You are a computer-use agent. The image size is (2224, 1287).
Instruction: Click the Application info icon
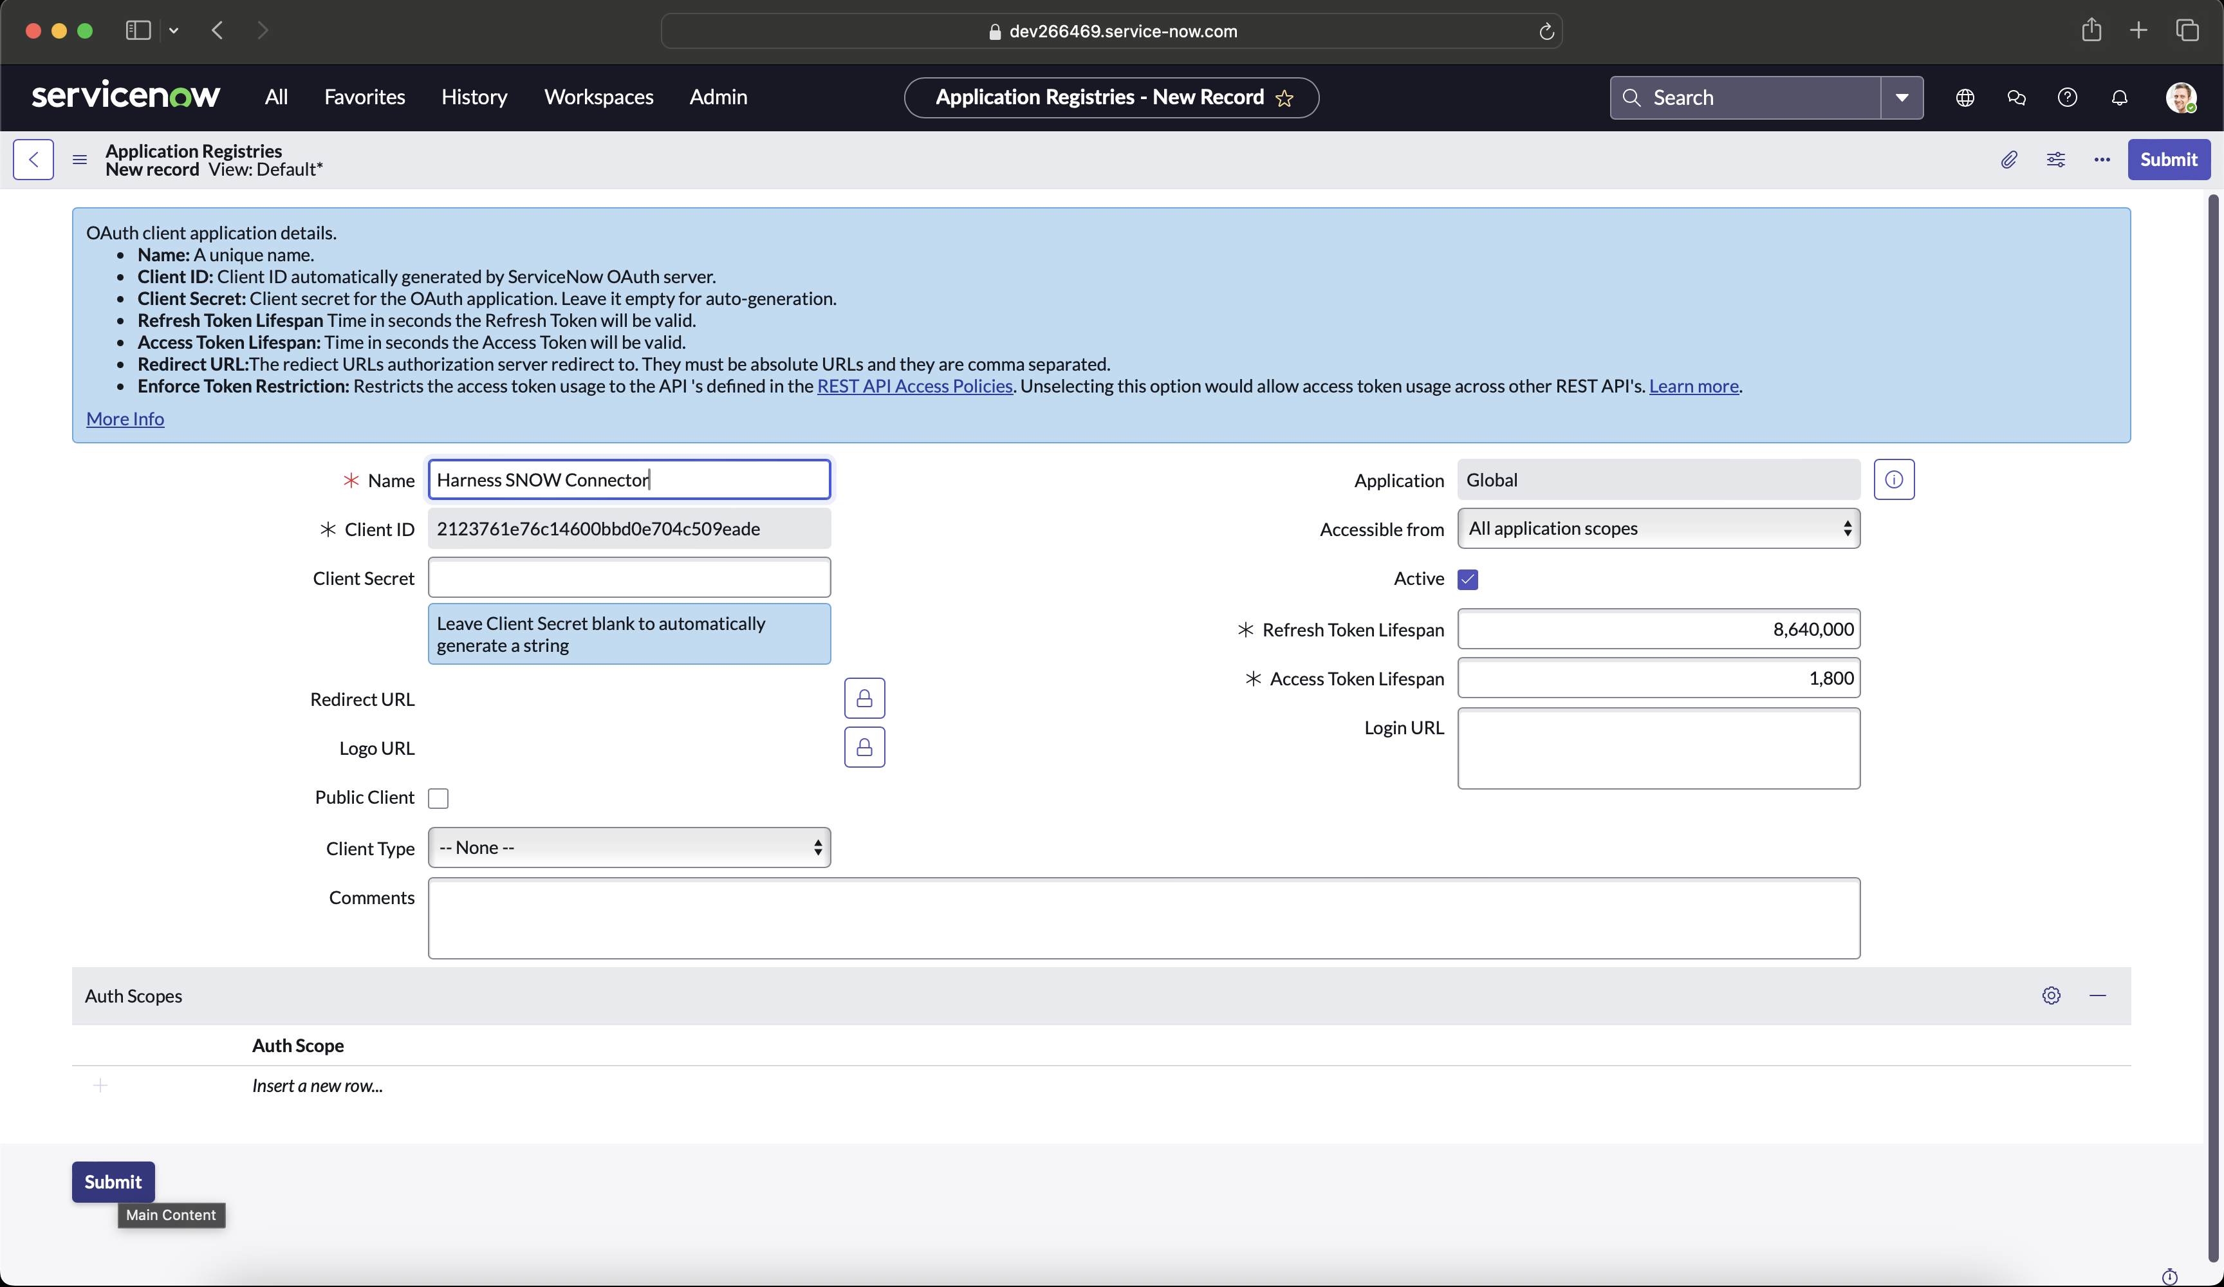tap(1894, 479)
